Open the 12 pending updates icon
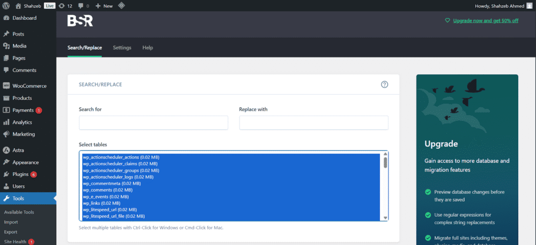This screenshot has height=245, width=536. pyautogui.click(x=62, y=6)
